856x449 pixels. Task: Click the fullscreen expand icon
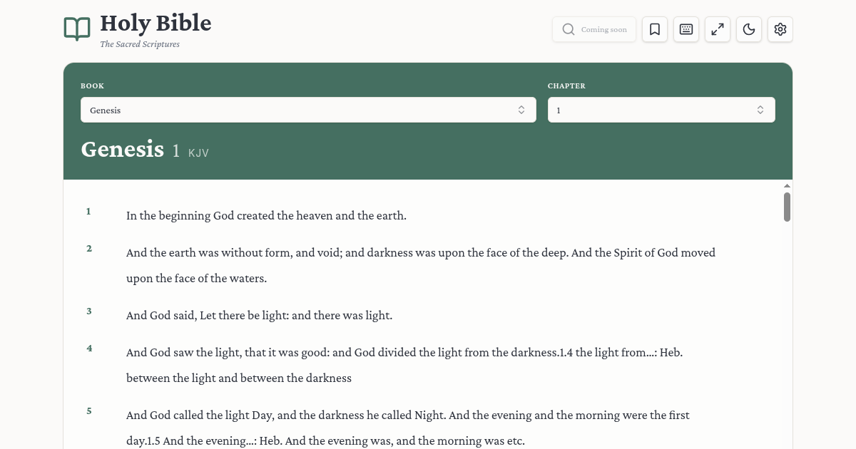[717, 29]
